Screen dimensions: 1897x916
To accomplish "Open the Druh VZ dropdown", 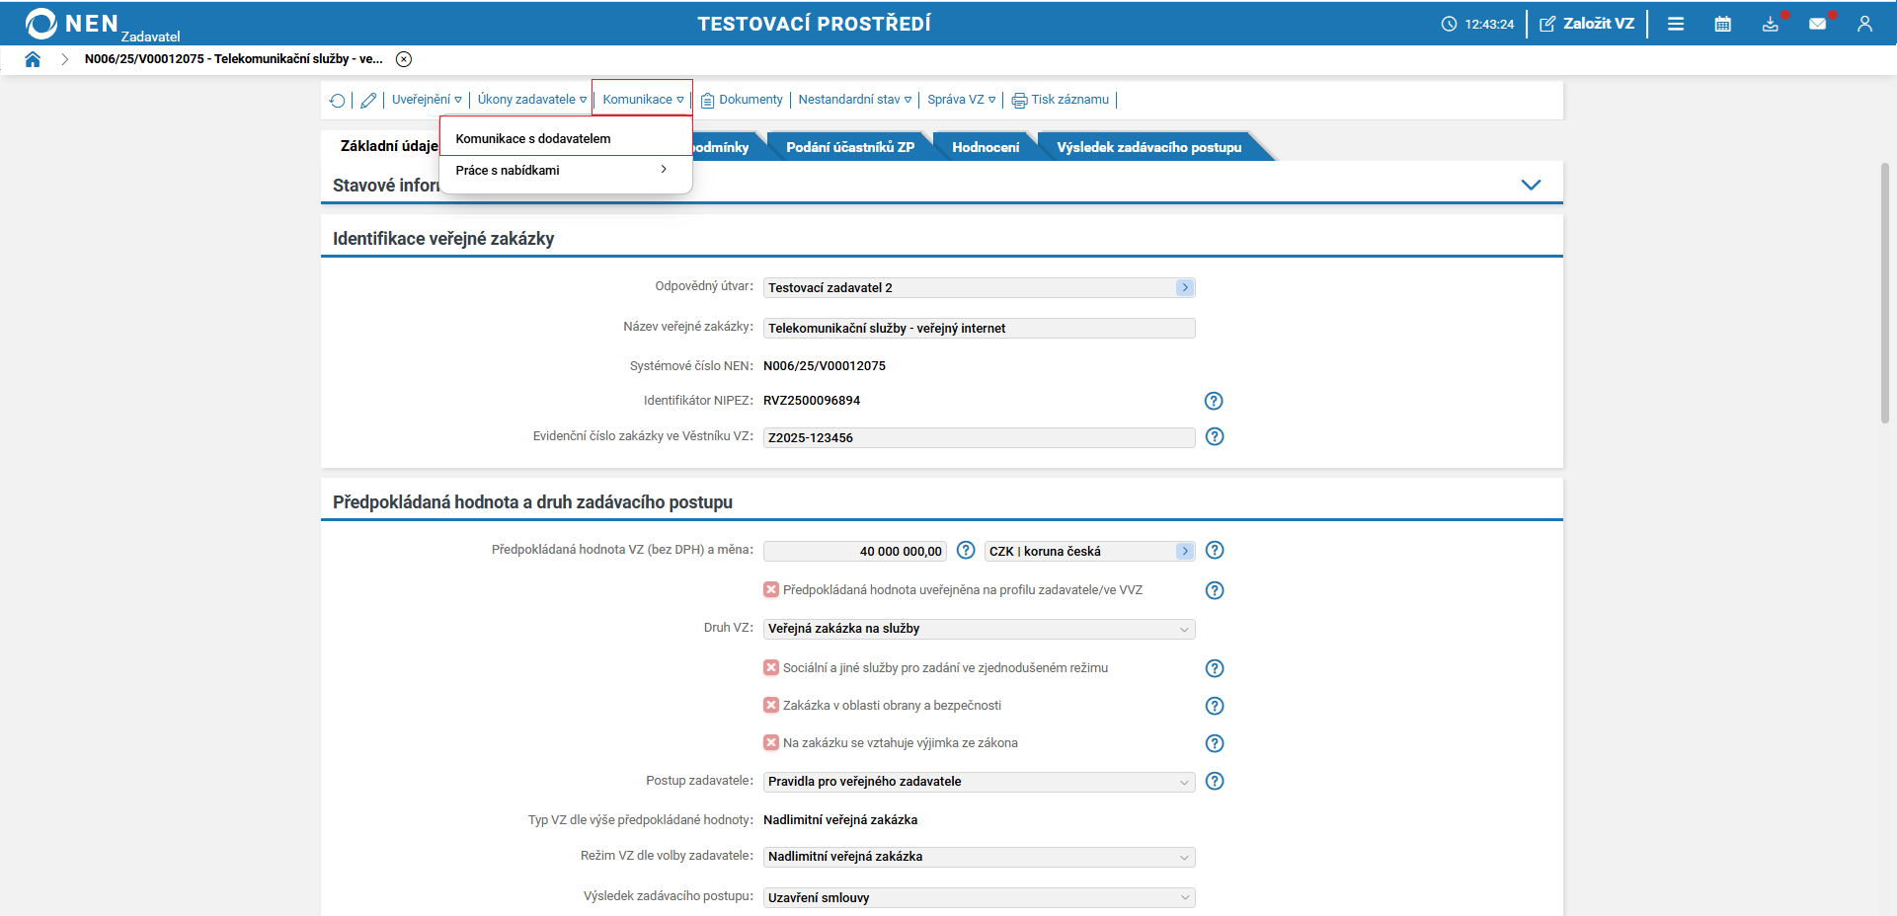I will tap(979, 629).
